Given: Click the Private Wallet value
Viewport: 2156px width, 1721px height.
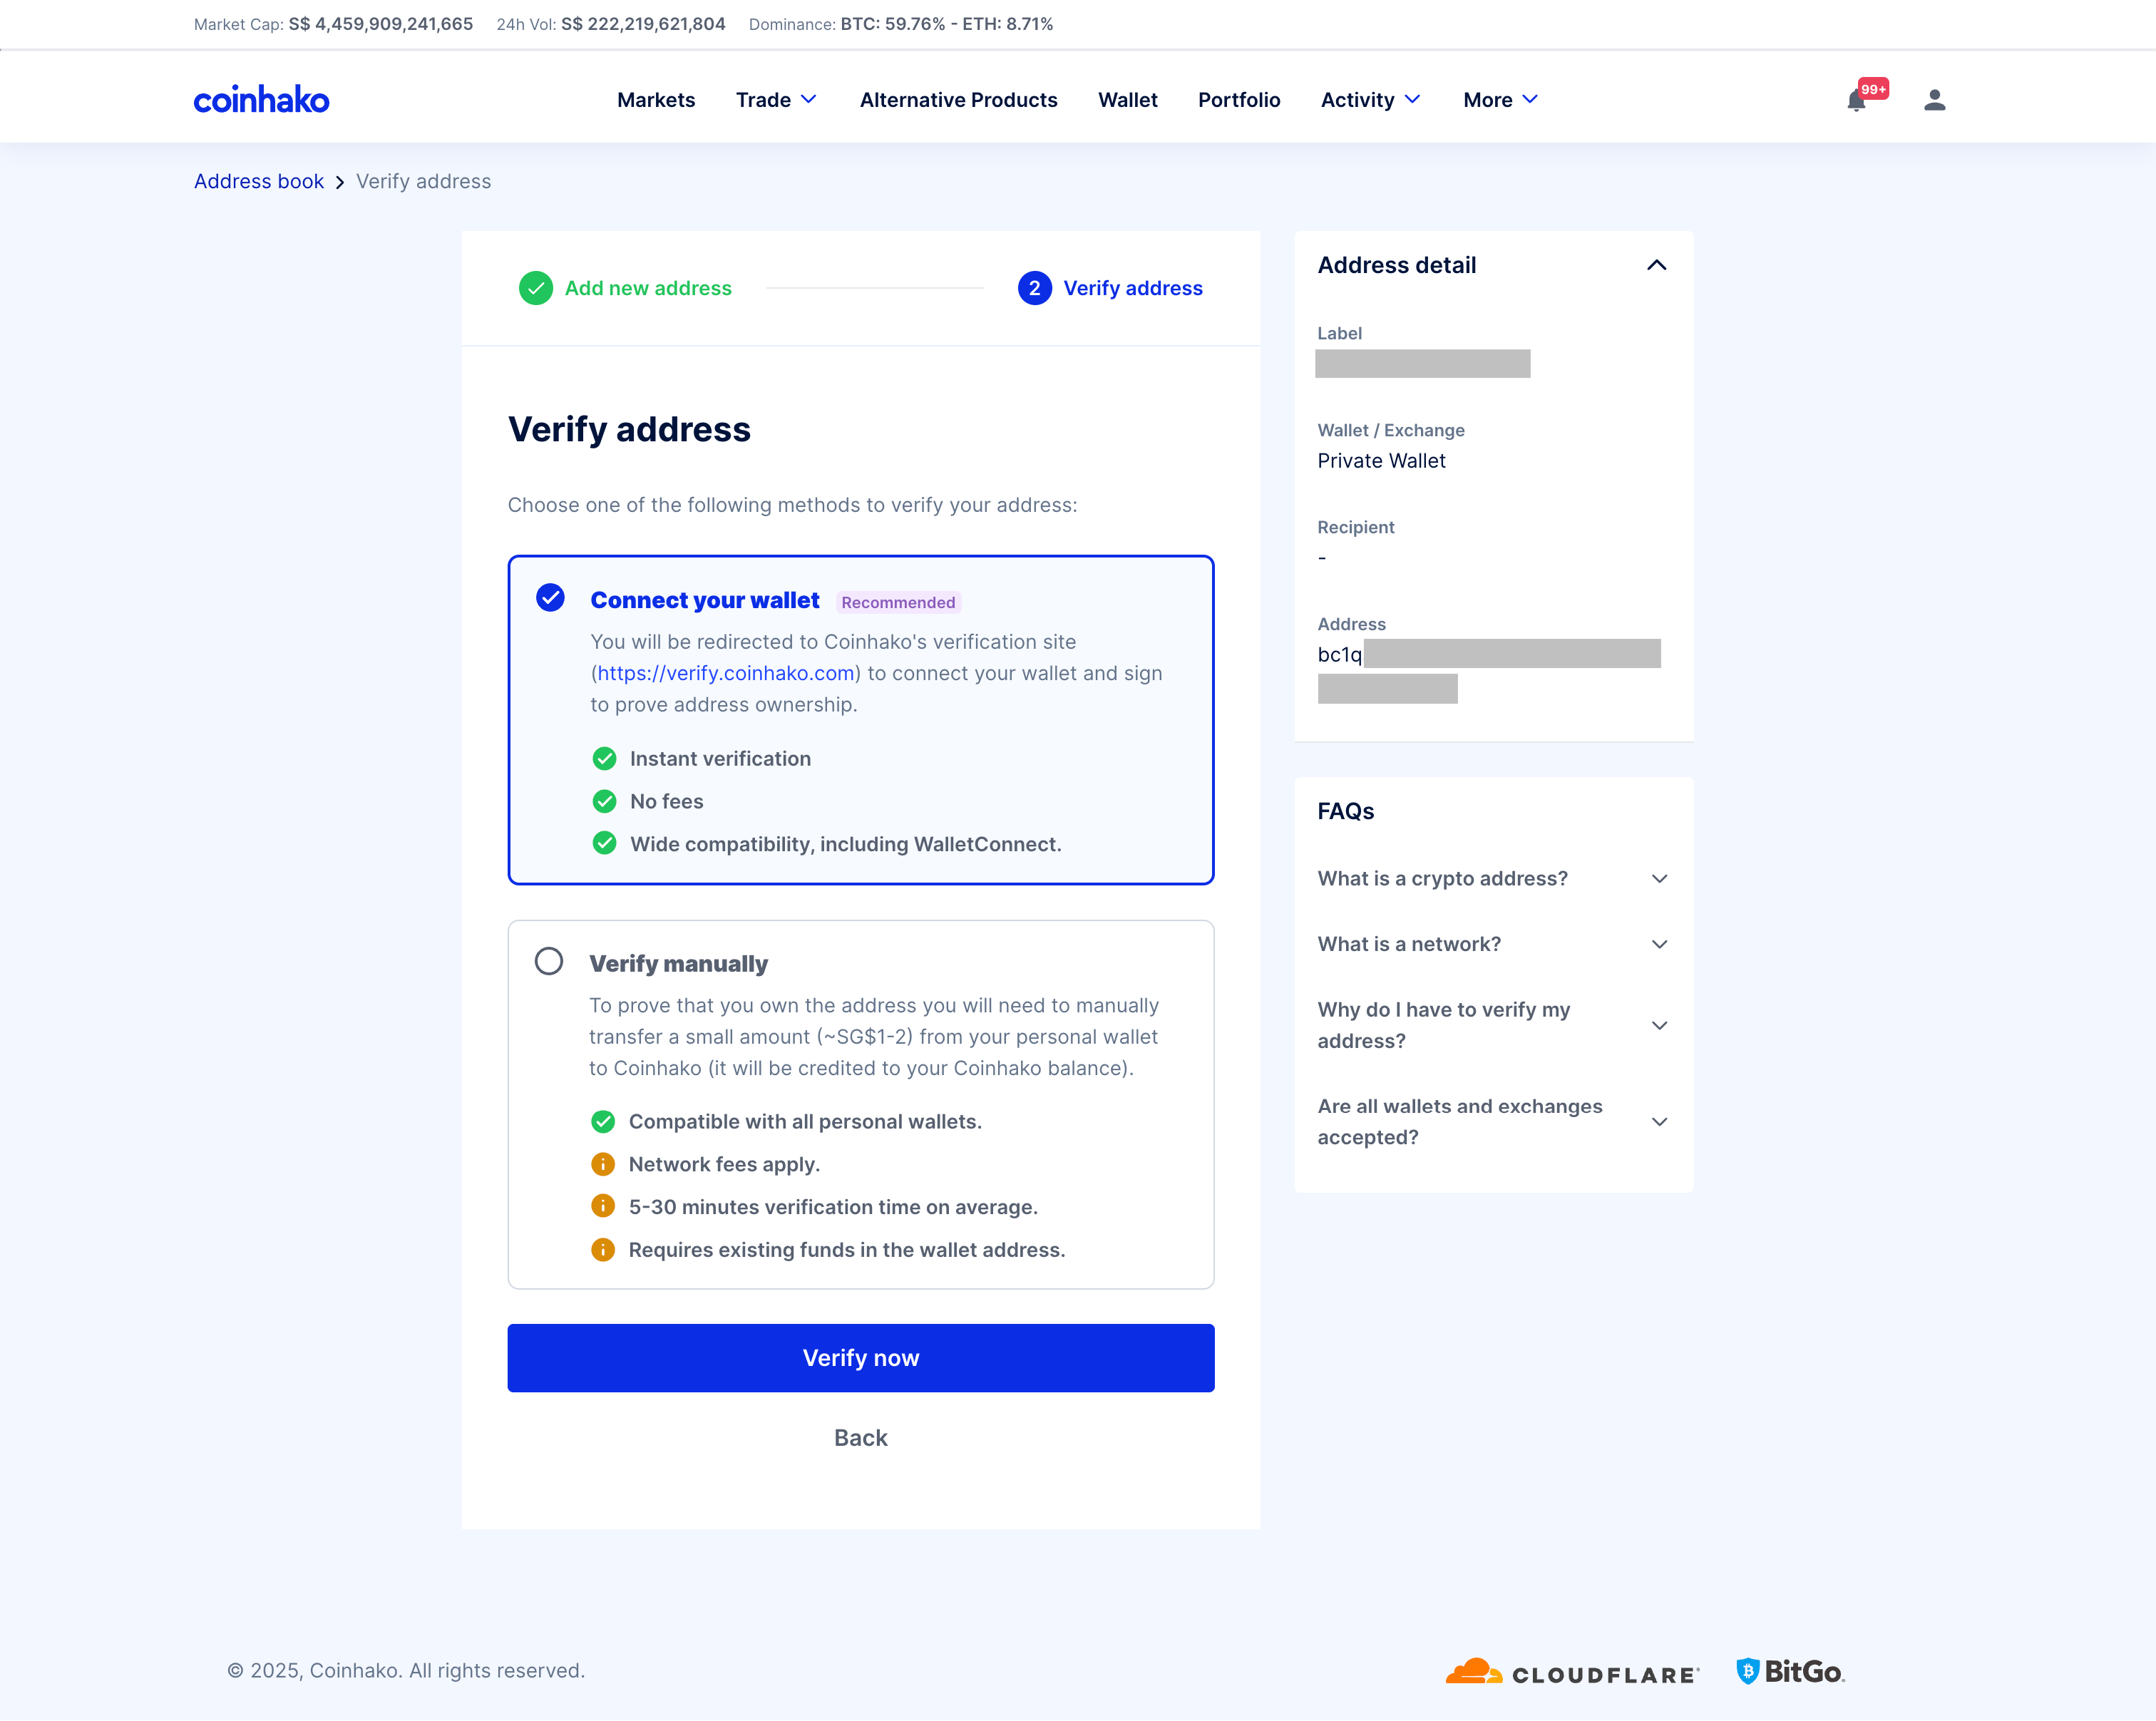Looking at the screenshot, I should point(1381,461).
